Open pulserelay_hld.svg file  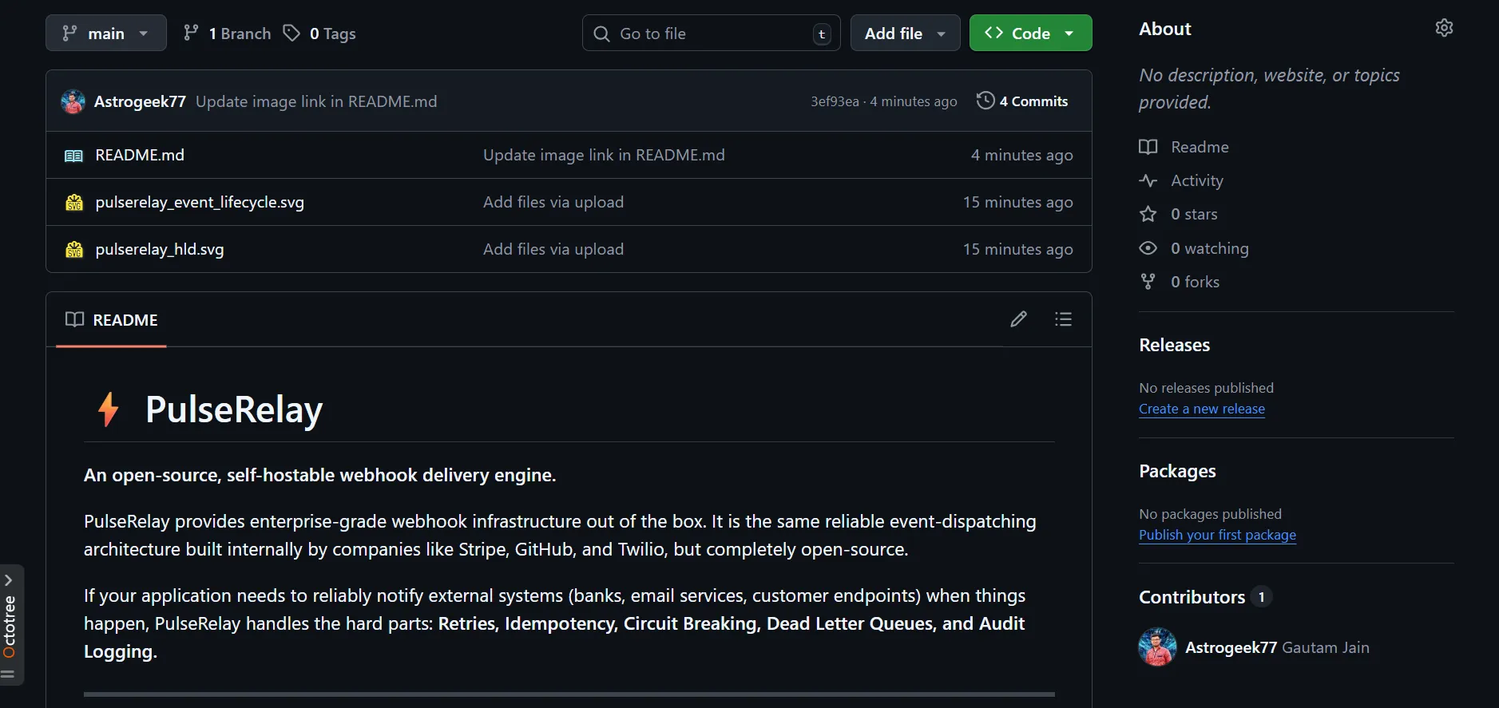pos(160,249)
